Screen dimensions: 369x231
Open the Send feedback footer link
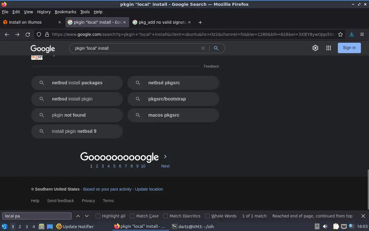tap(61, 201)
